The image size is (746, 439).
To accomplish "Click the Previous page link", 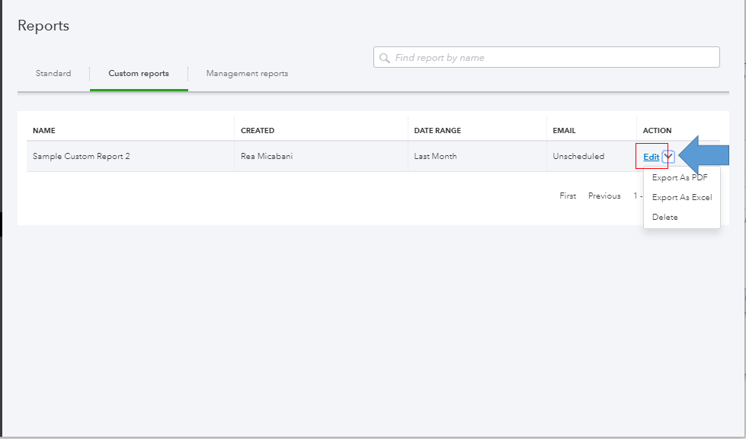I will (x=604, y=196).
